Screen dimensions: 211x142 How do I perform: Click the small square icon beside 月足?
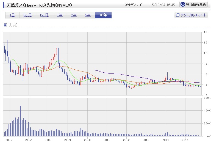point(5,25)
